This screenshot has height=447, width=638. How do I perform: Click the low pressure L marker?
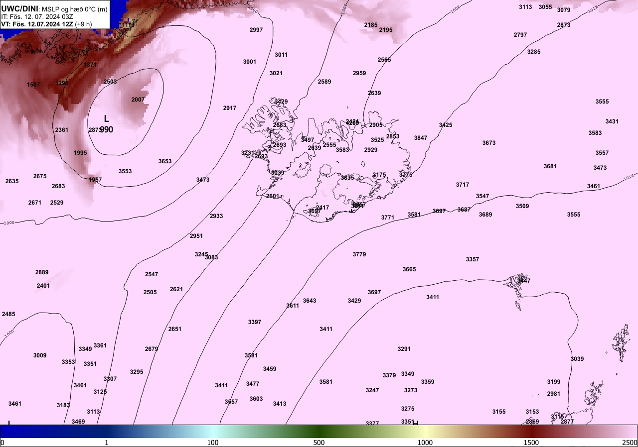pos(106,119)
